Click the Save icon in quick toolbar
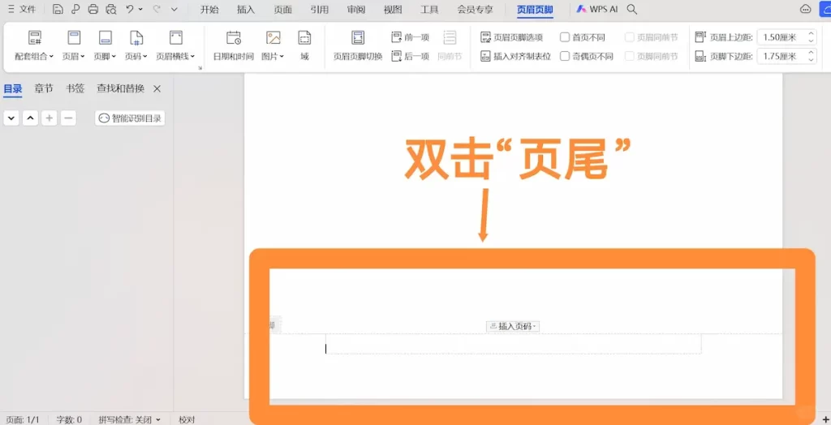The height and width of the screenshot is (425, 831). click(x=58, y=9)
